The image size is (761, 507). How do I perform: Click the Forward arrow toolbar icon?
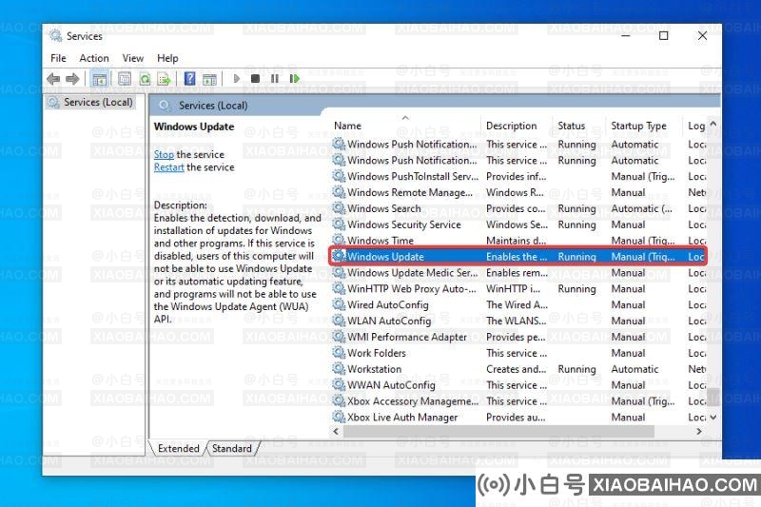72,79
